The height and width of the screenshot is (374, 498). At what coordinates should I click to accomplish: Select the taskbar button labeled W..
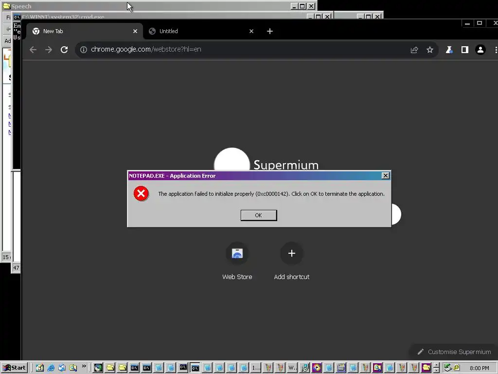pyautogui.click(x=292, y=368)
